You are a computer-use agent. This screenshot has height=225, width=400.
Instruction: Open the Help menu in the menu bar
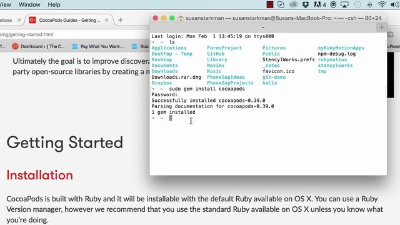point(54,4)
